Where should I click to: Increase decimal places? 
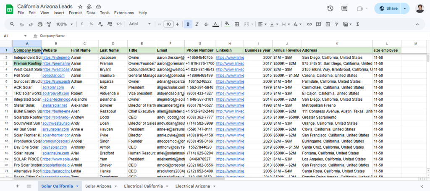coord(110,24)
